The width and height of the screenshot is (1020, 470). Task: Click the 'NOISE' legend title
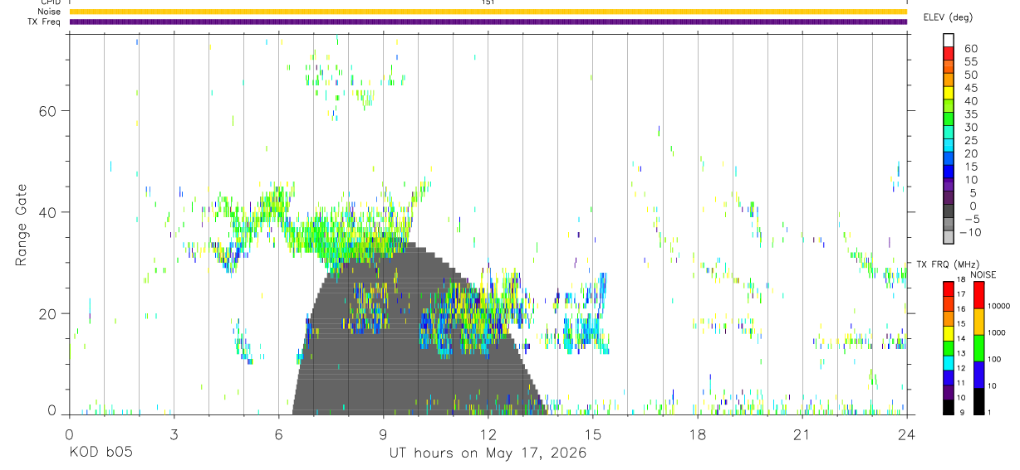point(983,275)
